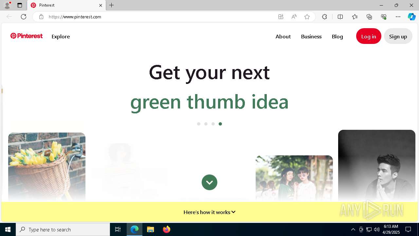Go back to previous page

point(9,17)
